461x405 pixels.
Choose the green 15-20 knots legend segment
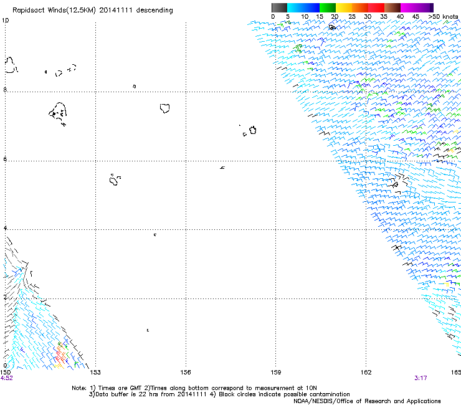tap(328, 7)
